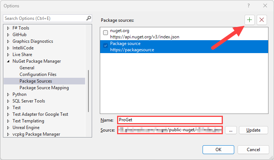This screenshot has height=160, width=274.
Task: Confirm with the OK button
Action: coord(218,150)
